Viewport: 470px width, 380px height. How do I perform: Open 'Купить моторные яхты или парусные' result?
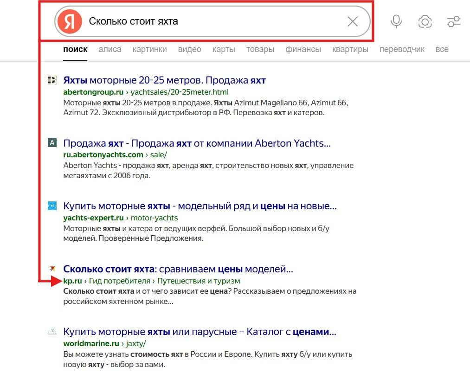tap(200, 332)
